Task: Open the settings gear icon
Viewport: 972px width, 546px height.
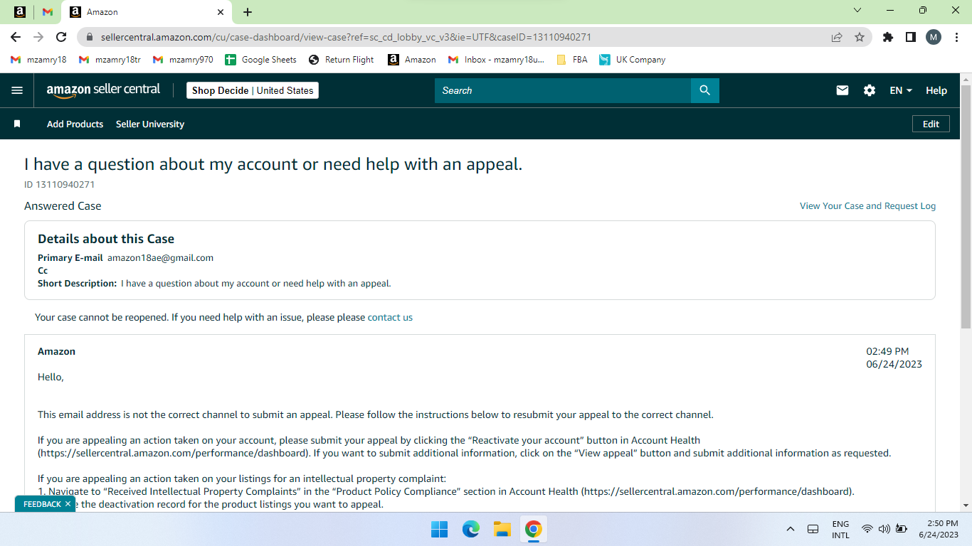Action: tap(870, 90)
